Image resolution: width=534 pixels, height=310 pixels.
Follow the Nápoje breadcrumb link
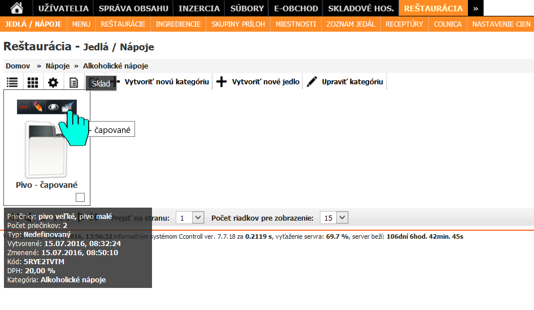[58, 66]
